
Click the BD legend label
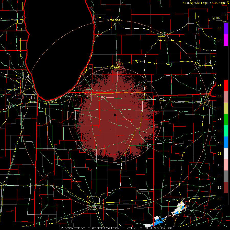(219, 108)
